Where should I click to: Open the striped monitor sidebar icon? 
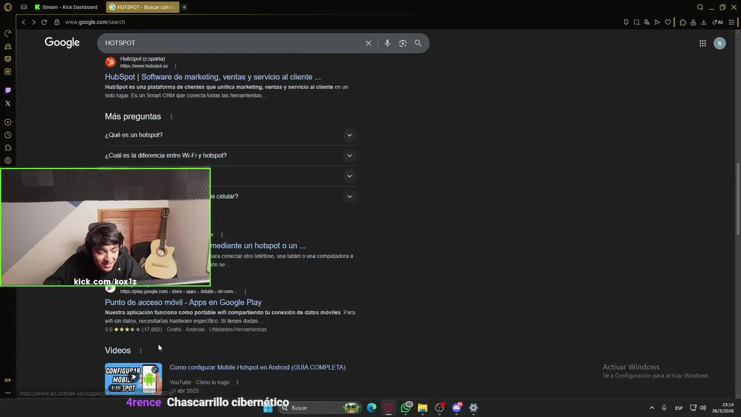pyautogui.click(x=8, y=58)
